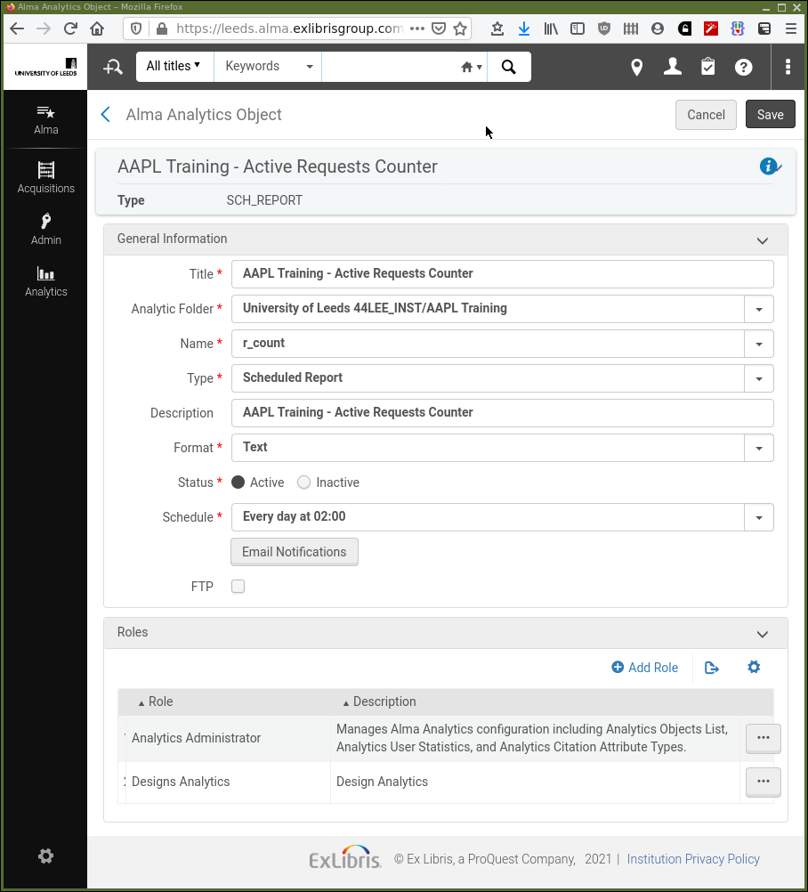The height and width of the screenshot is (892, 808).
Task: Go back in Firefox history
Action: [x=17, y=28]
